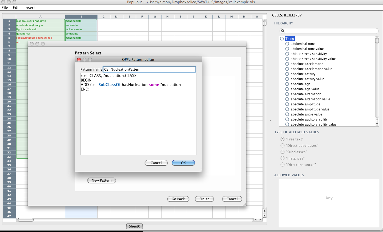The width and height of the screenshot is (383, 232).
Task: Choose the "Instances" radio option
Action: pyautogui.click(x=283, y=158)
